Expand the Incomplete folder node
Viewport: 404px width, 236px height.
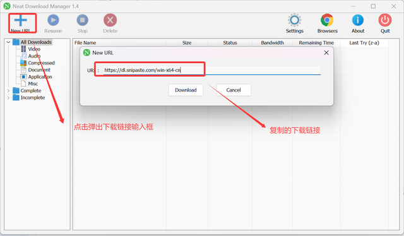click(x=8, y=98)
